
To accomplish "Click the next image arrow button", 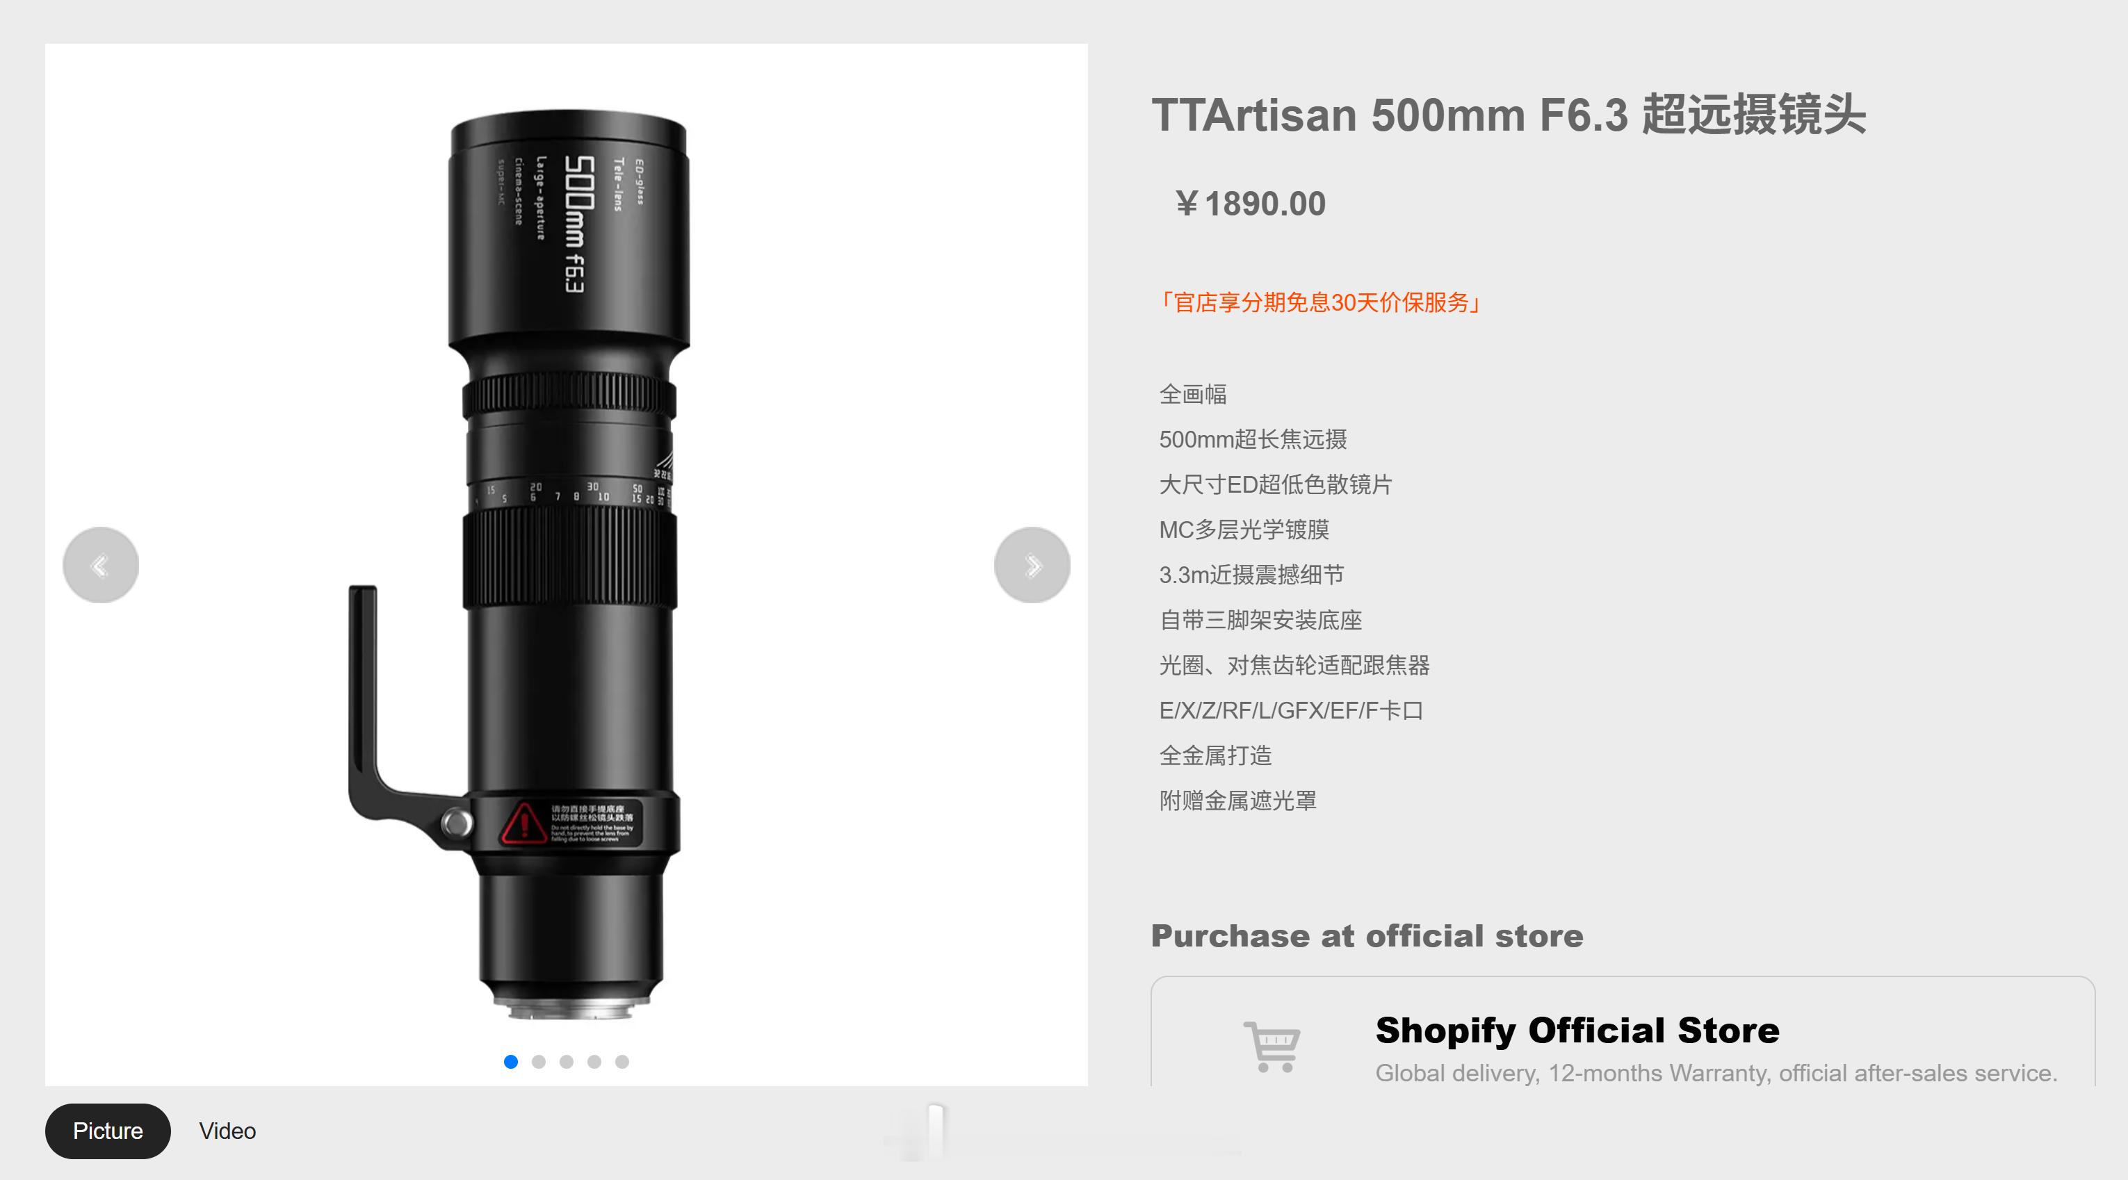I will [1032, 566].
